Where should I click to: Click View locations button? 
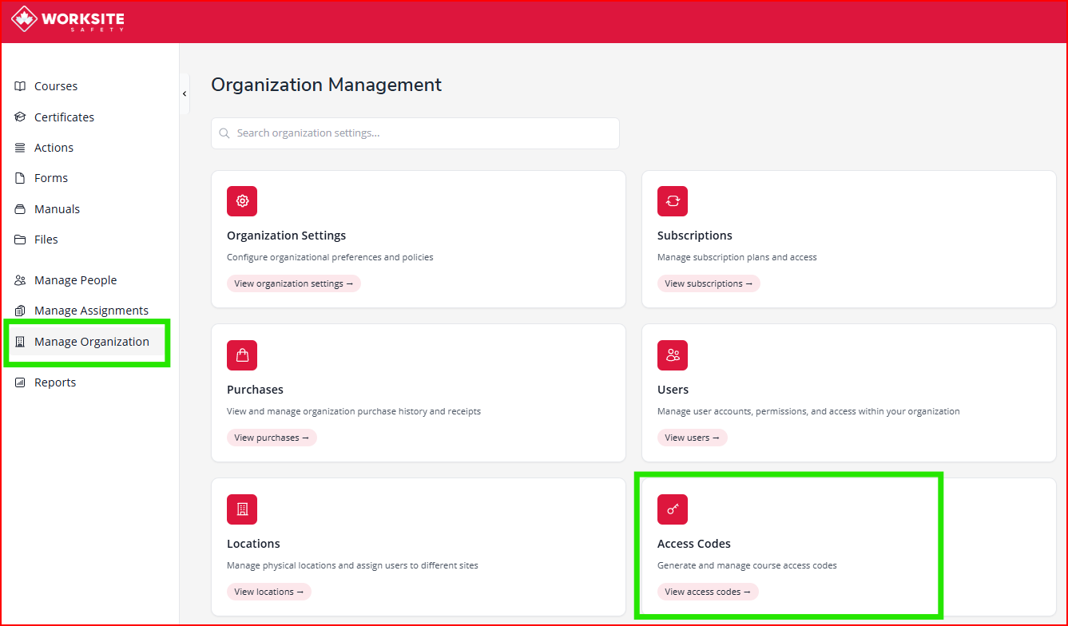tap(269, 592)
